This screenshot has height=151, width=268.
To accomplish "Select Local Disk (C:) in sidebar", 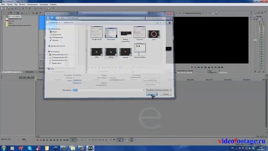I will click(x=59, y=55).
